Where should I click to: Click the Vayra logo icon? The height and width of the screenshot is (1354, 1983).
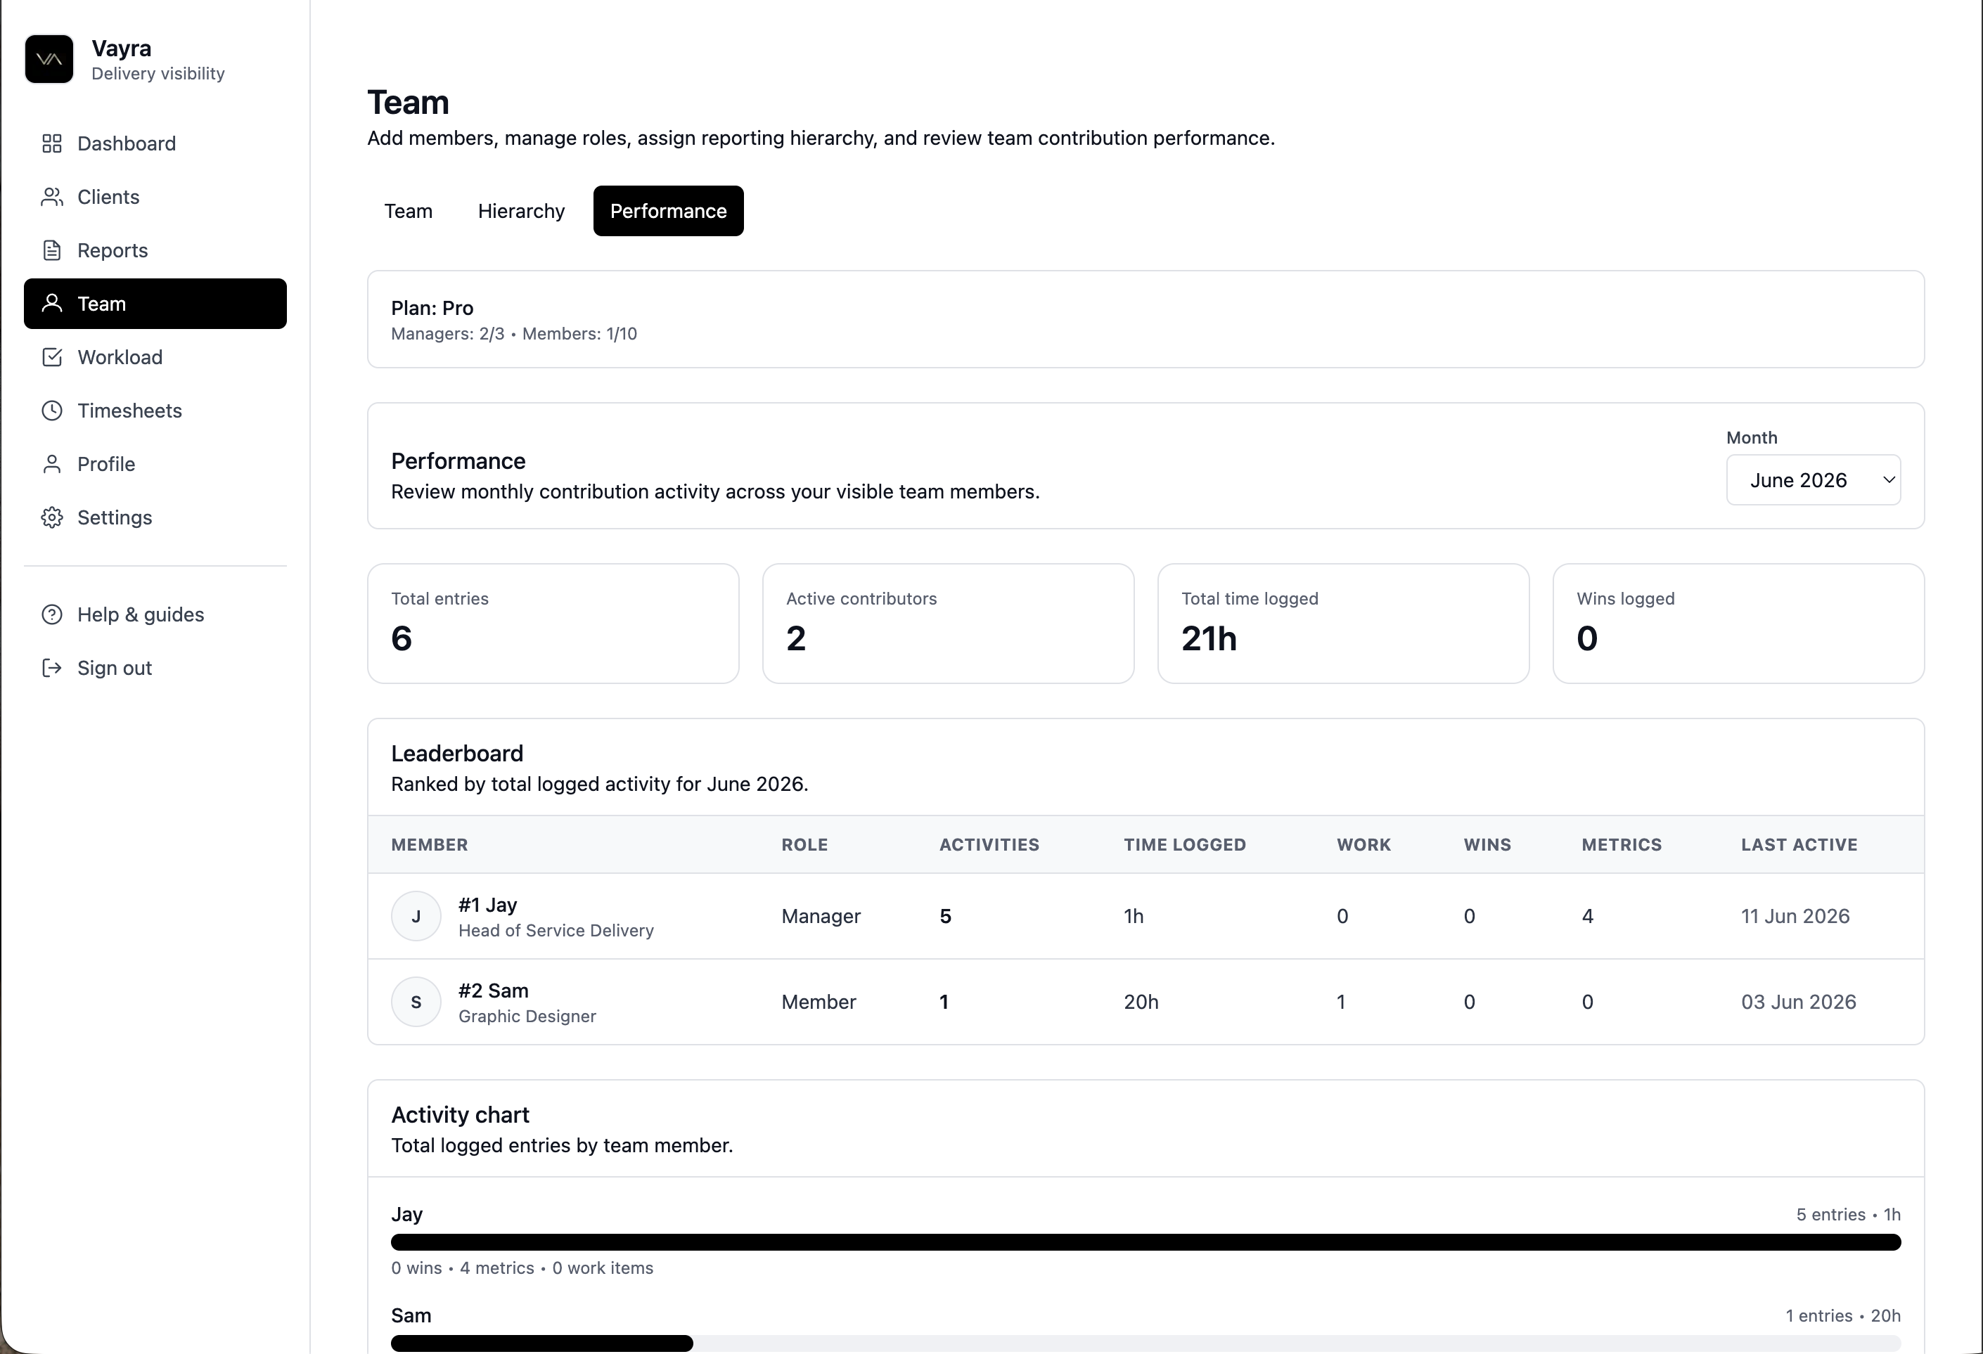49,59
